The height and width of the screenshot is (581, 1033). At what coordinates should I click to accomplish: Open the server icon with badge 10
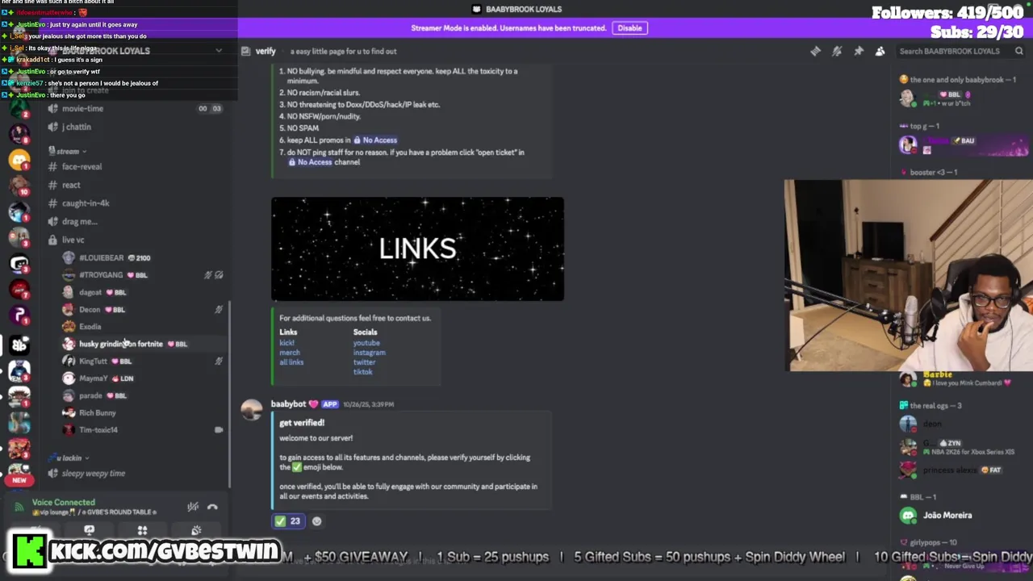(x=19, y=186)
